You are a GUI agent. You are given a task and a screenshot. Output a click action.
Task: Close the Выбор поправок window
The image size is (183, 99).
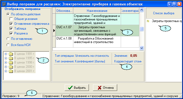[x=179, y=4]
